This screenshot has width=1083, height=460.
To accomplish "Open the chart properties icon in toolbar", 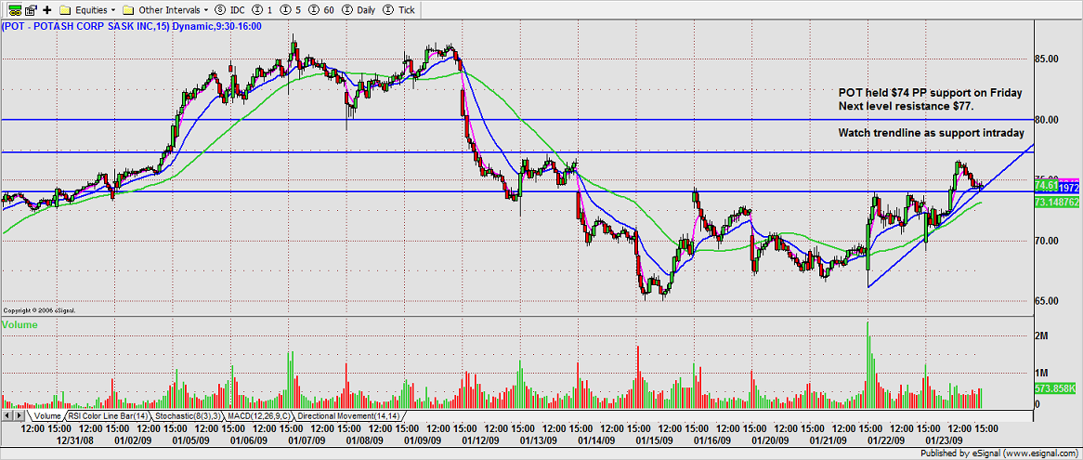I will point(30,9).
